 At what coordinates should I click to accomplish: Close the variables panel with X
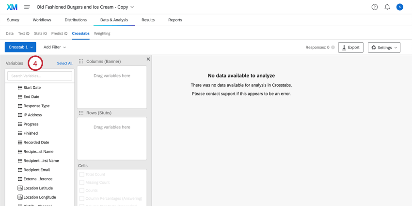(148, 59)
